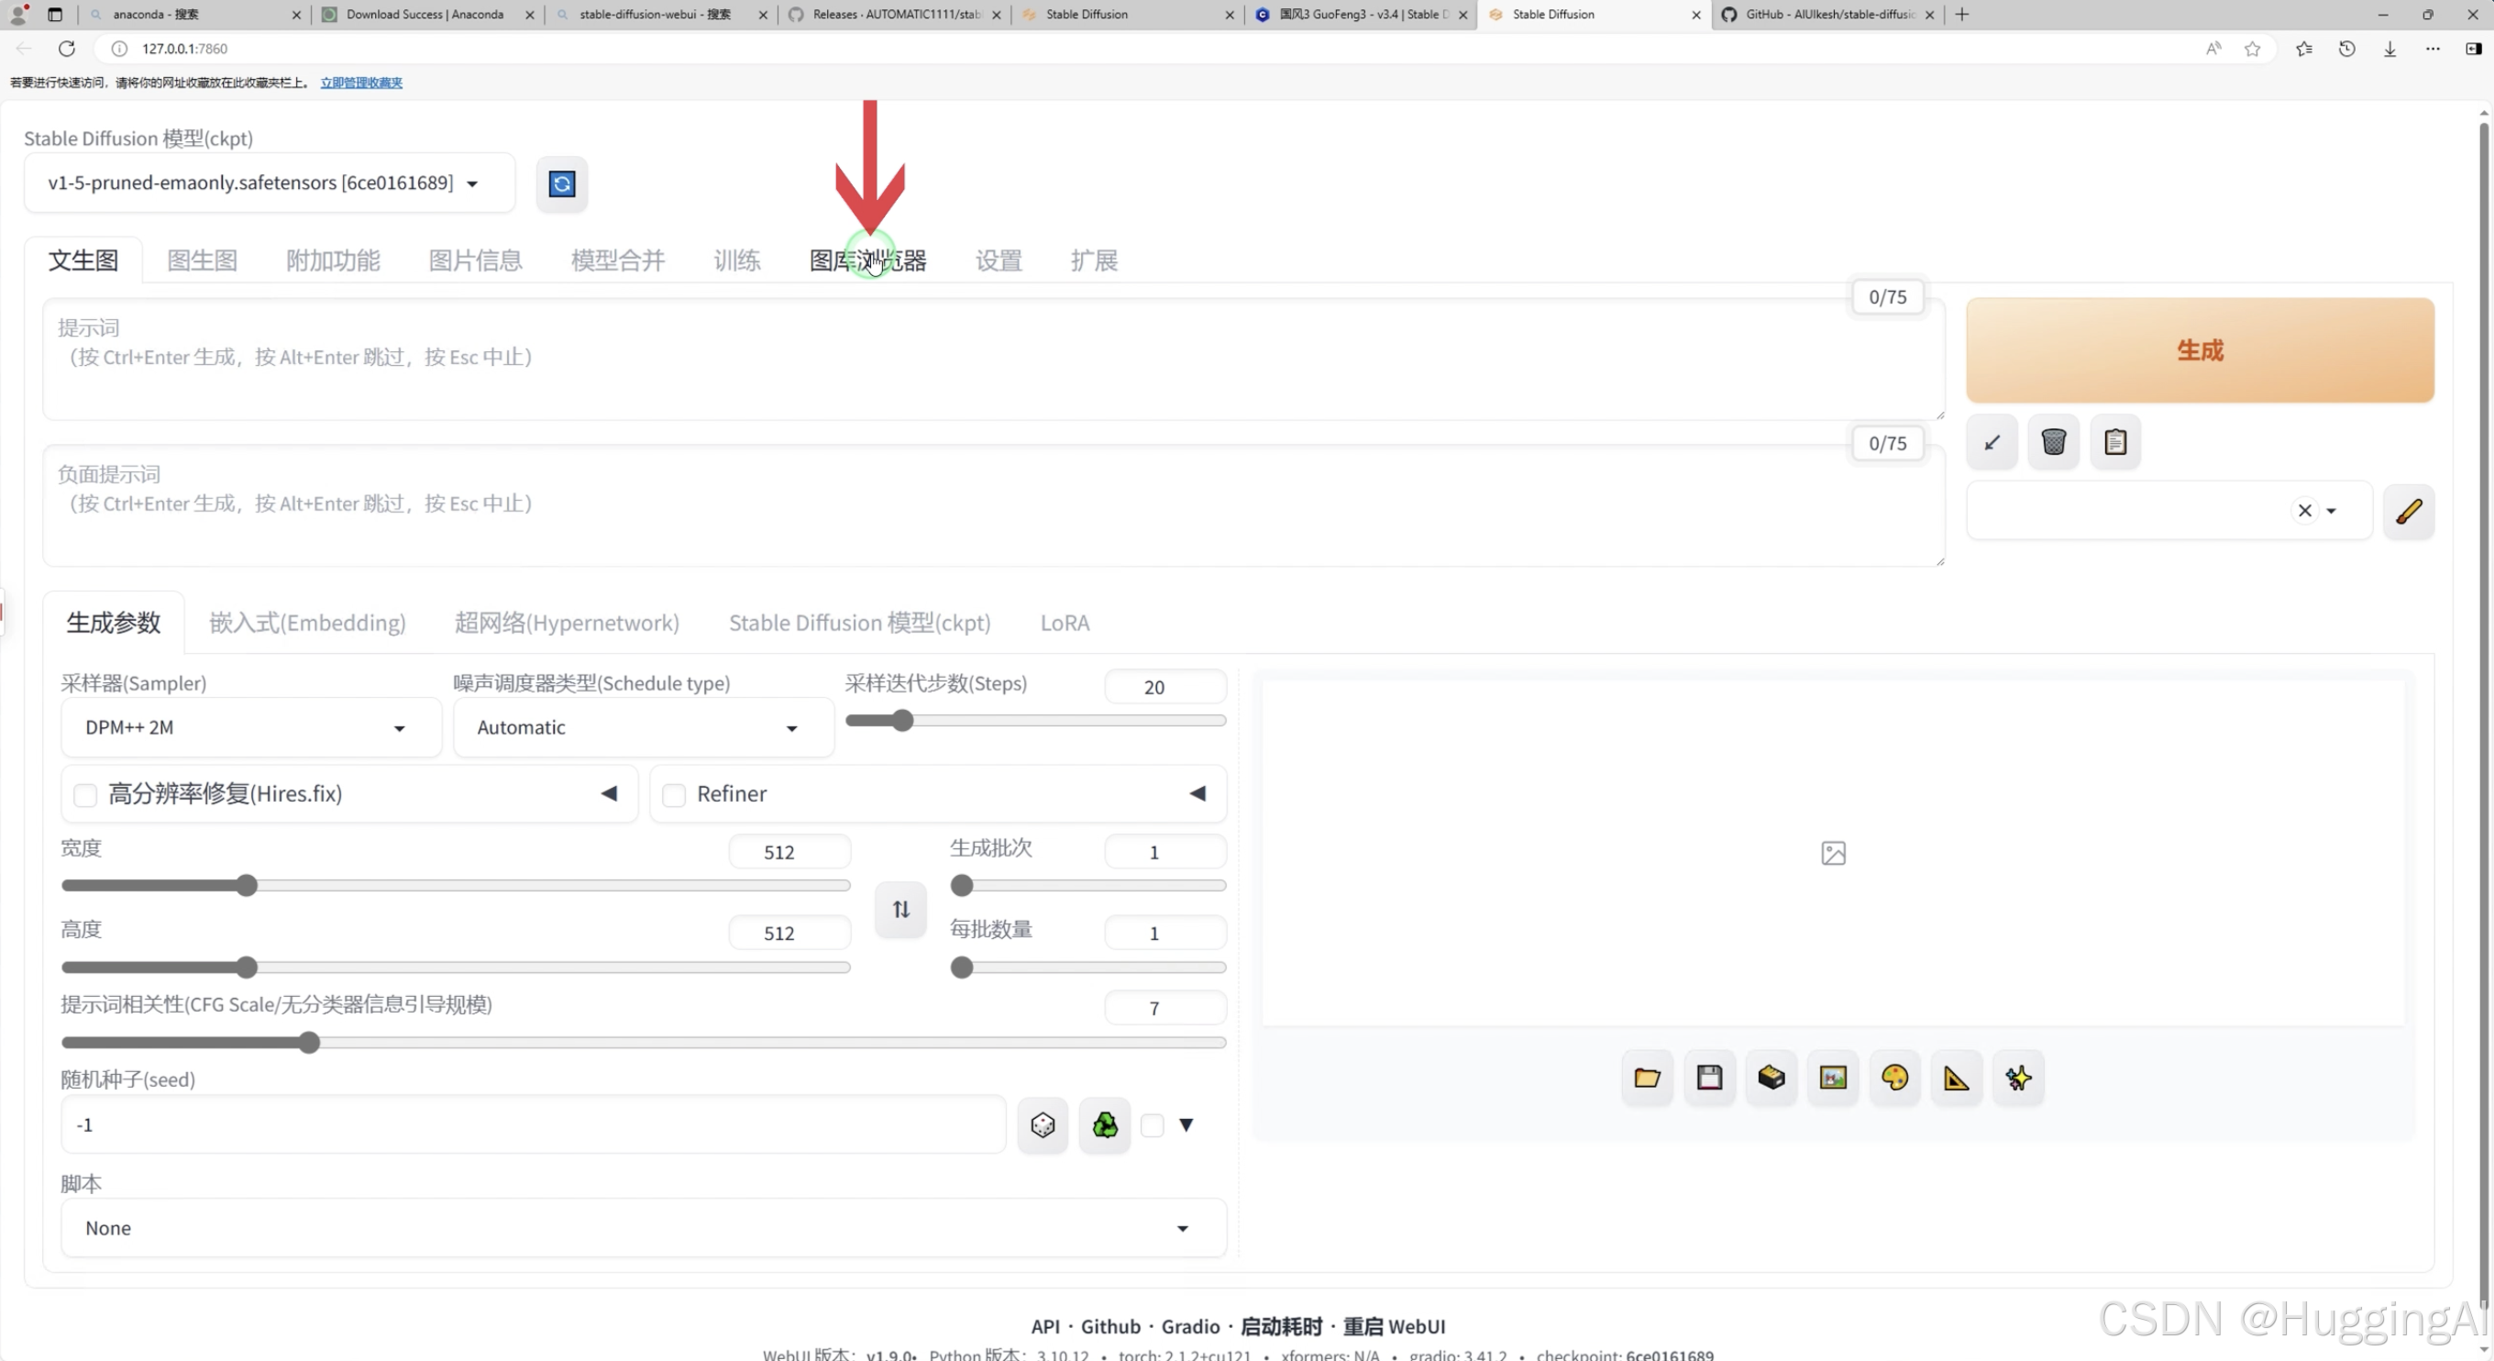Open the Sampler dropdown showing DPM++ 2M
Viewport: 2494px width, 1361px height.
pyautogui.click(x=249, y=727)
